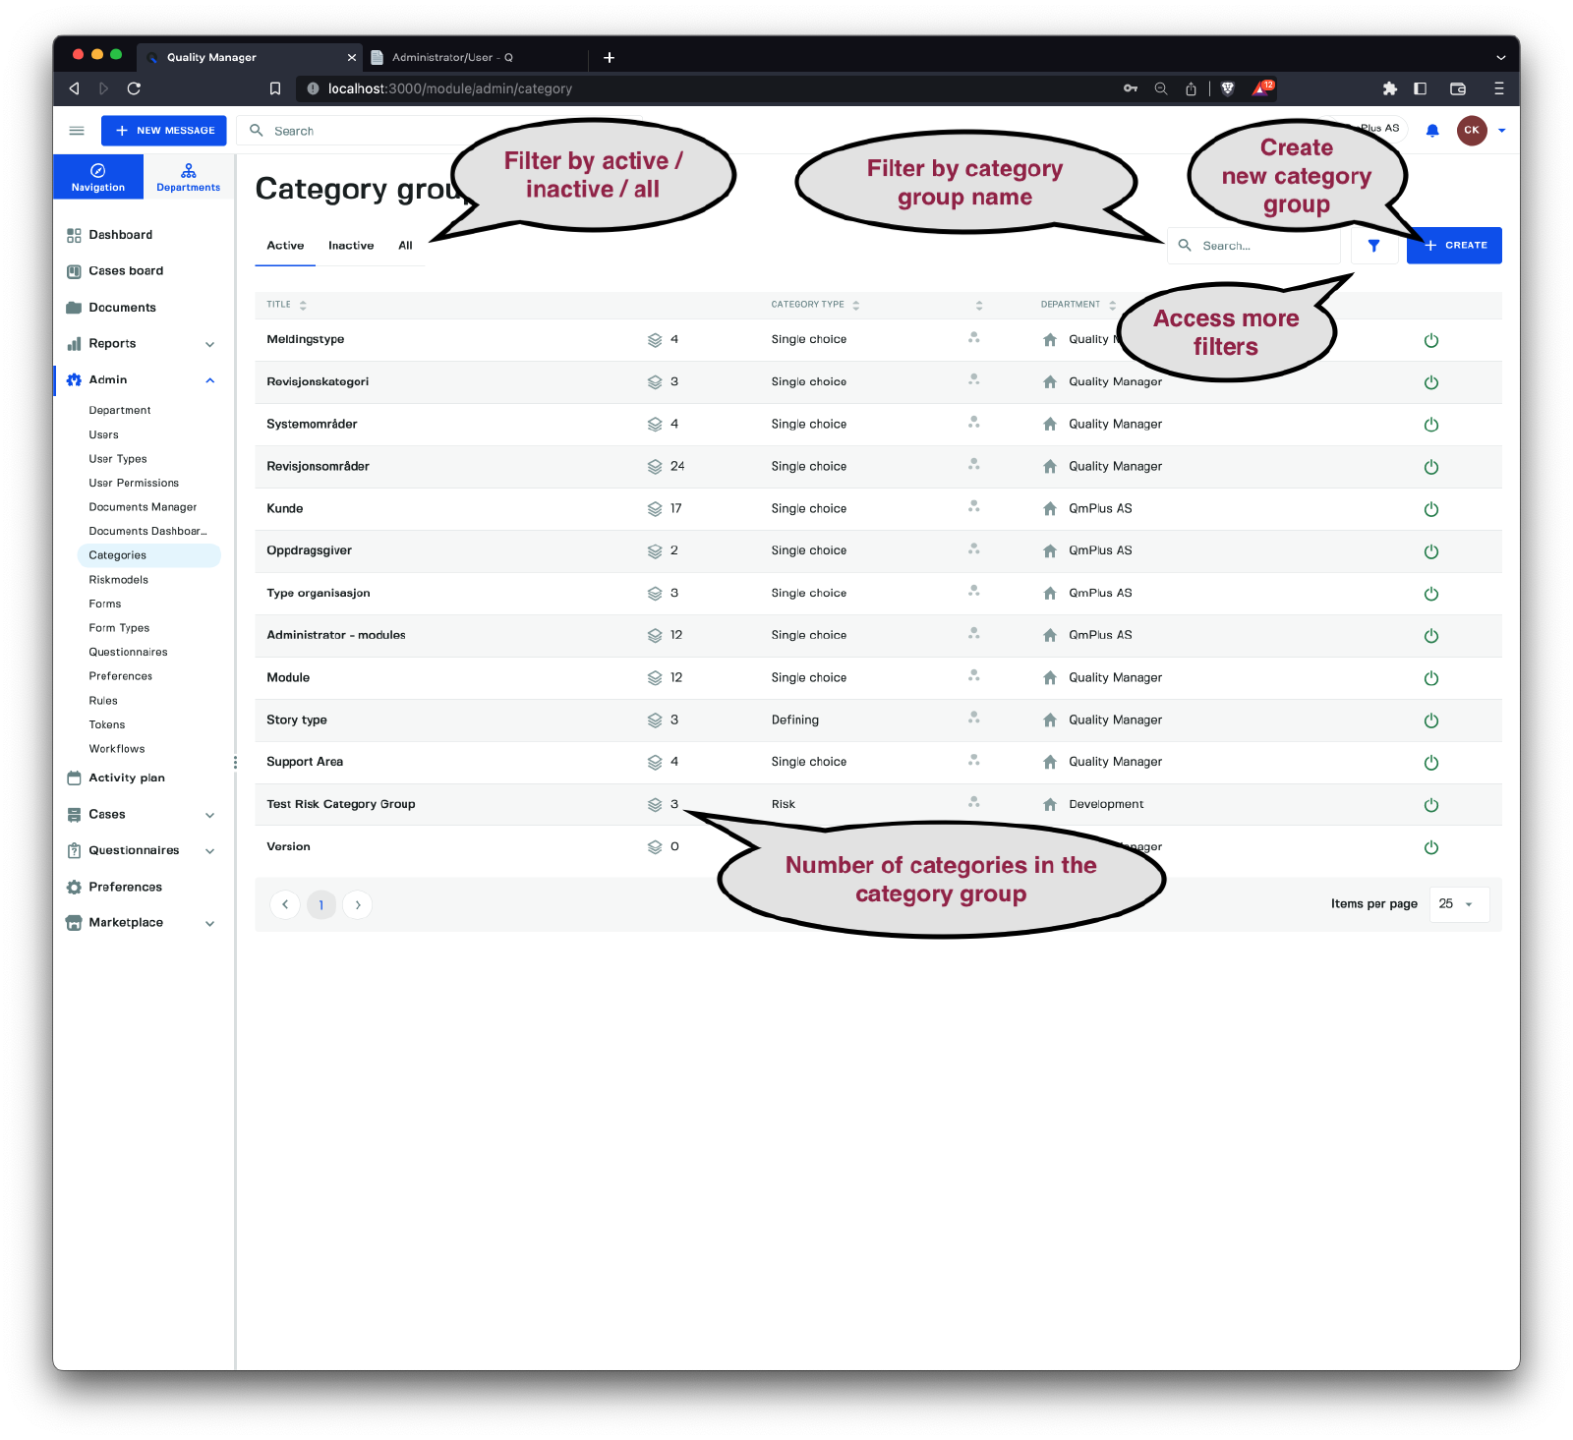The image size is (1573, 1440).
Task: Reload the page in the browser
Action: pyautogui.click(x=134, y=88)
